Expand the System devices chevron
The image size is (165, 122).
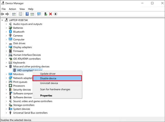tap(6, 109)
